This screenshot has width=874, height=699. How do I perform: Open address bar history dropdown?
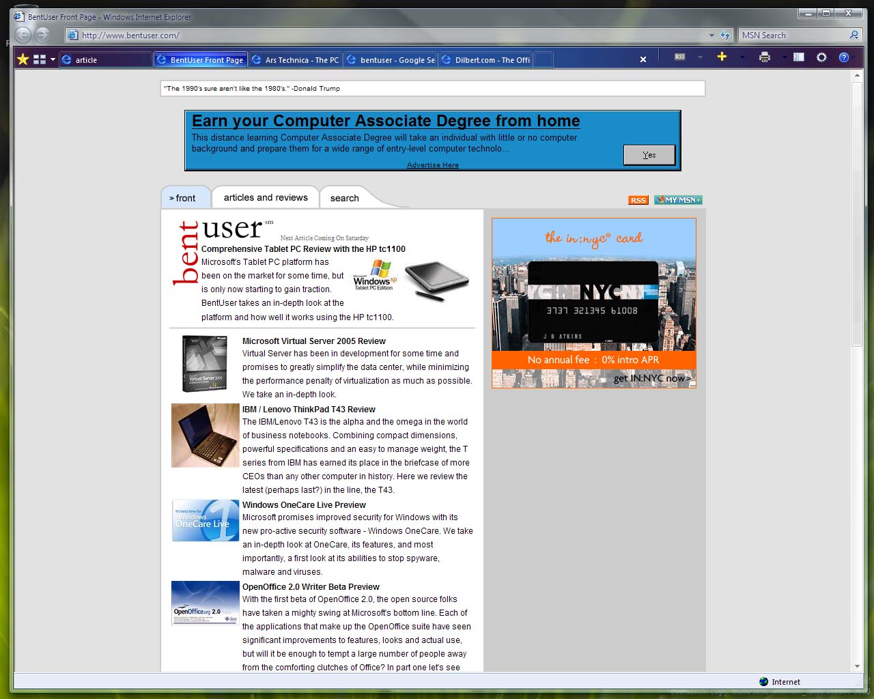[x=711, y=35]
